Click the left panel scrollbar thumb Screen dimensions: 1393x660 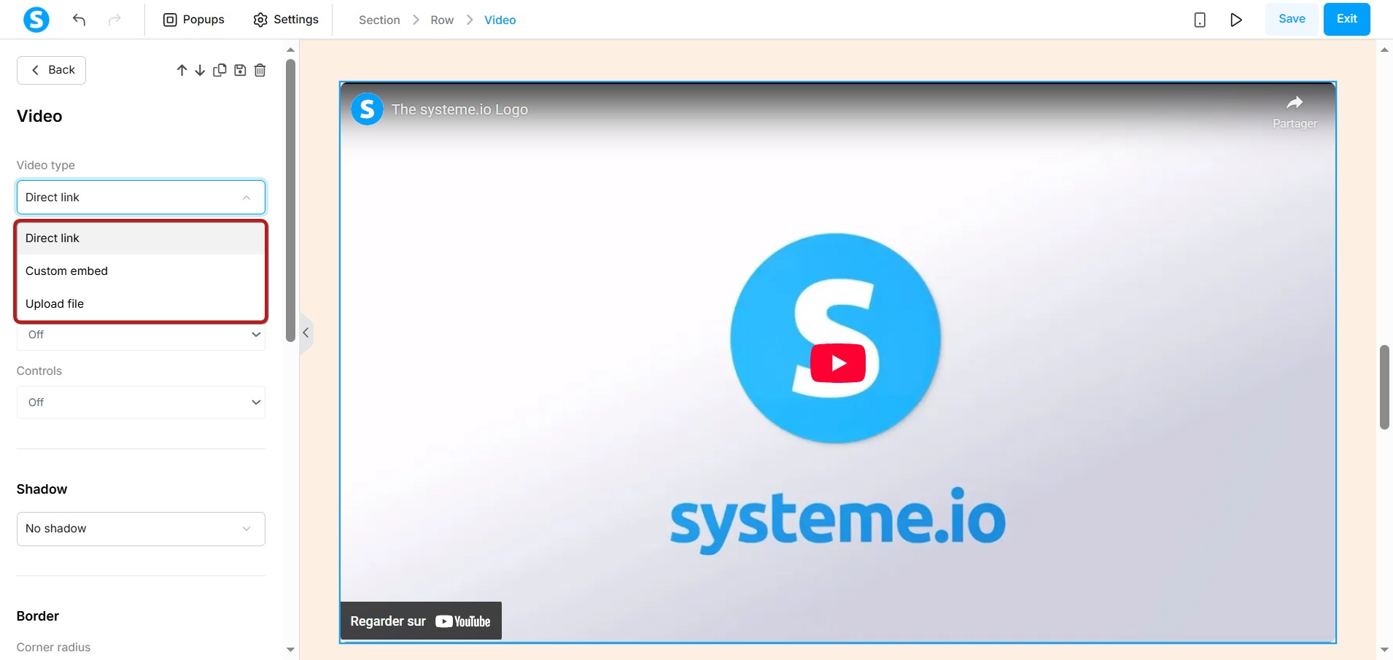pos(290,201)
